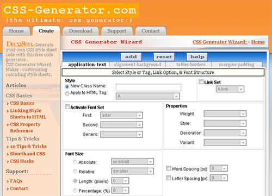Select the Absolute font size radio button

[x=75, y=162]
